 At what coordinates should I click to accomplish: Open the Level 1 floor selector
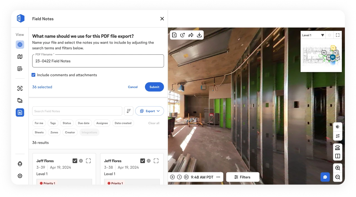tap(313, 35)
